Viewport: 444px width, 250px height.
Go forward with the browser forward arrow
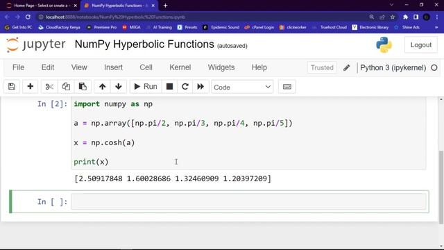(x=17, y=17)
